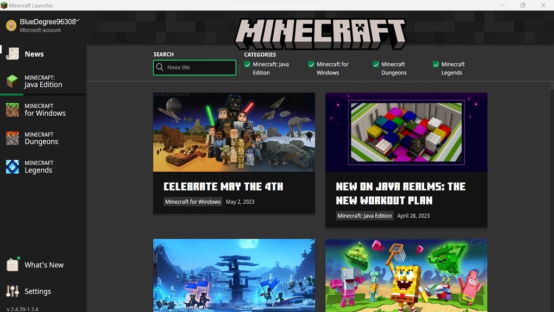Click the search magnifier icon
This screenshot has height=312, width=554.
click(160, 67)
